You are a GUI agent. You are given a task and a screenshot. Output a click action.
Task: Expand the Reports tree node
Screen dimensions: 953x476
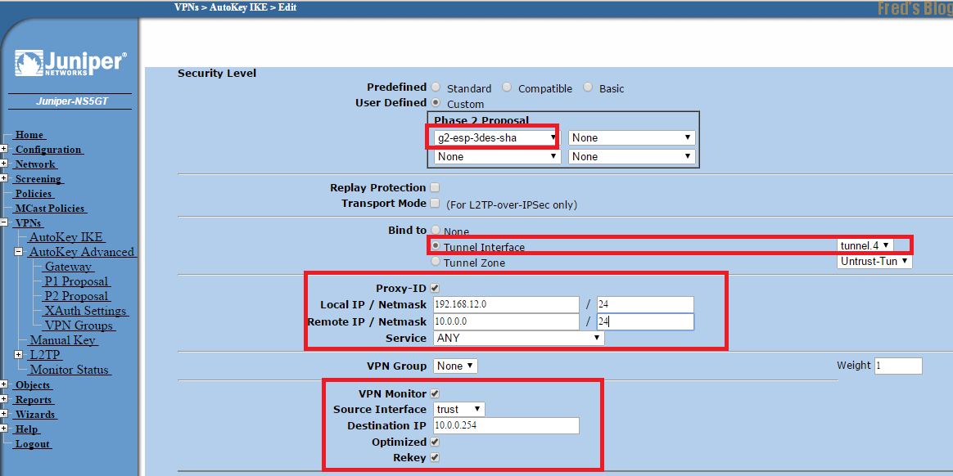pos(3,399)
